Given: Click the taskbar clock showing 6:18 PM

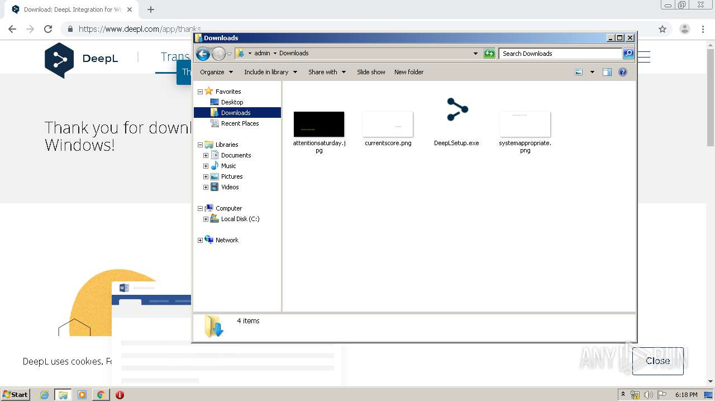Looking at the screenshot, I should tap(686, 395).
